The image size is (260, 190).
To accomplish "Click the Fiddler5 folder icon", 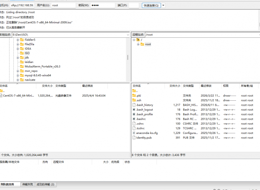I will (22, 40).
